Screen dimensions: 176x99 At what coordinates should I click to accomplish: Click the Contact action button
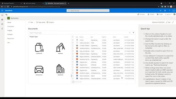click(151, 14)
